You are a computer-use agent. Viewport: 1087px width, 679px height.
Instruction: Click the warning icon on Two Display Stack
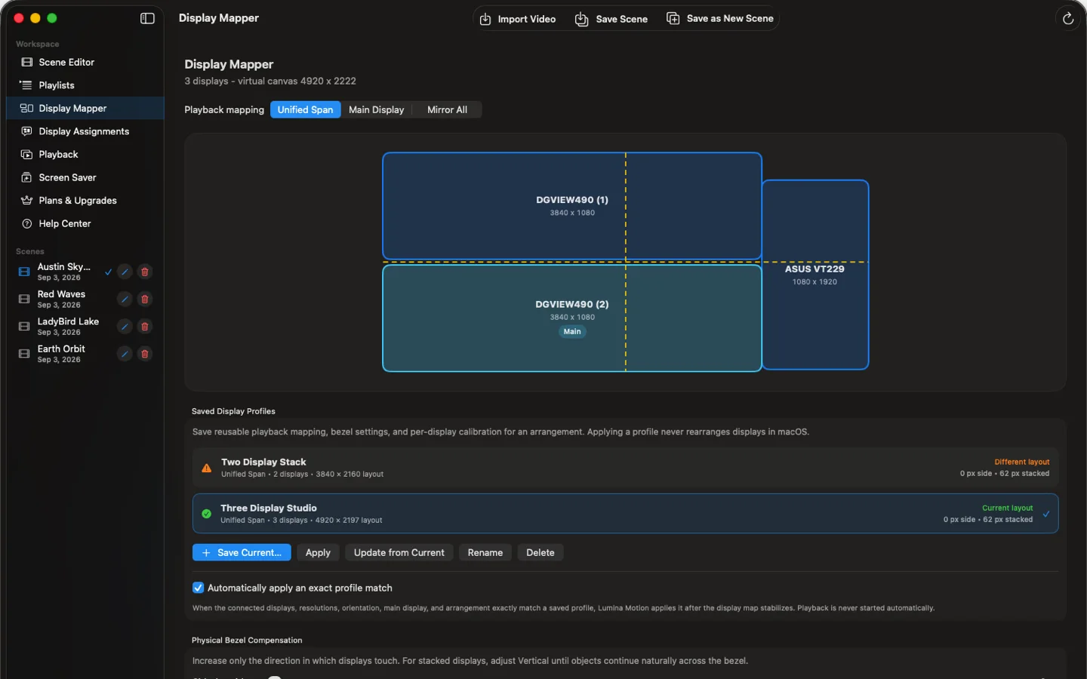pyautogui.click(x=206, y=468)
